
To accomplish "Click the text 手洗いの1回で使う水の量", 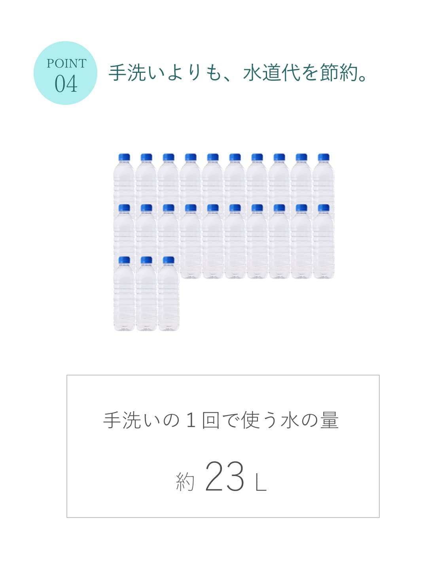I will pyautogui.click(x=221, y=420).
